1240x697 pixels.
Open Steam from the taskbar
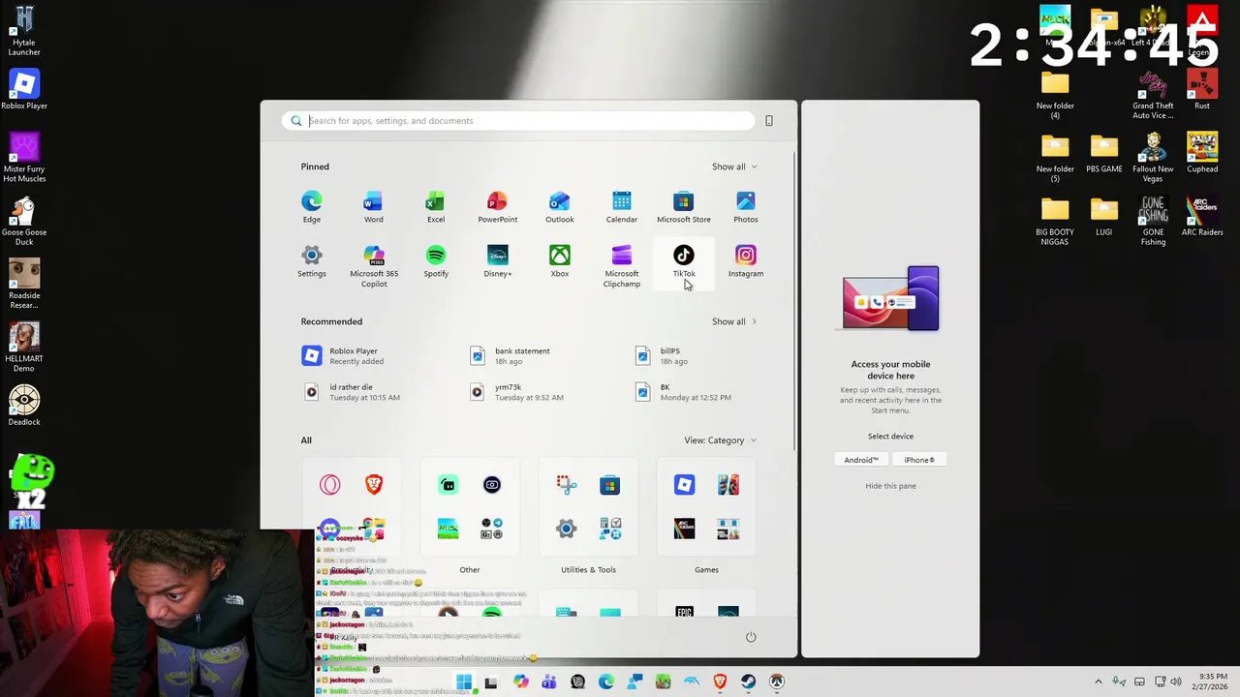[748, 682]
